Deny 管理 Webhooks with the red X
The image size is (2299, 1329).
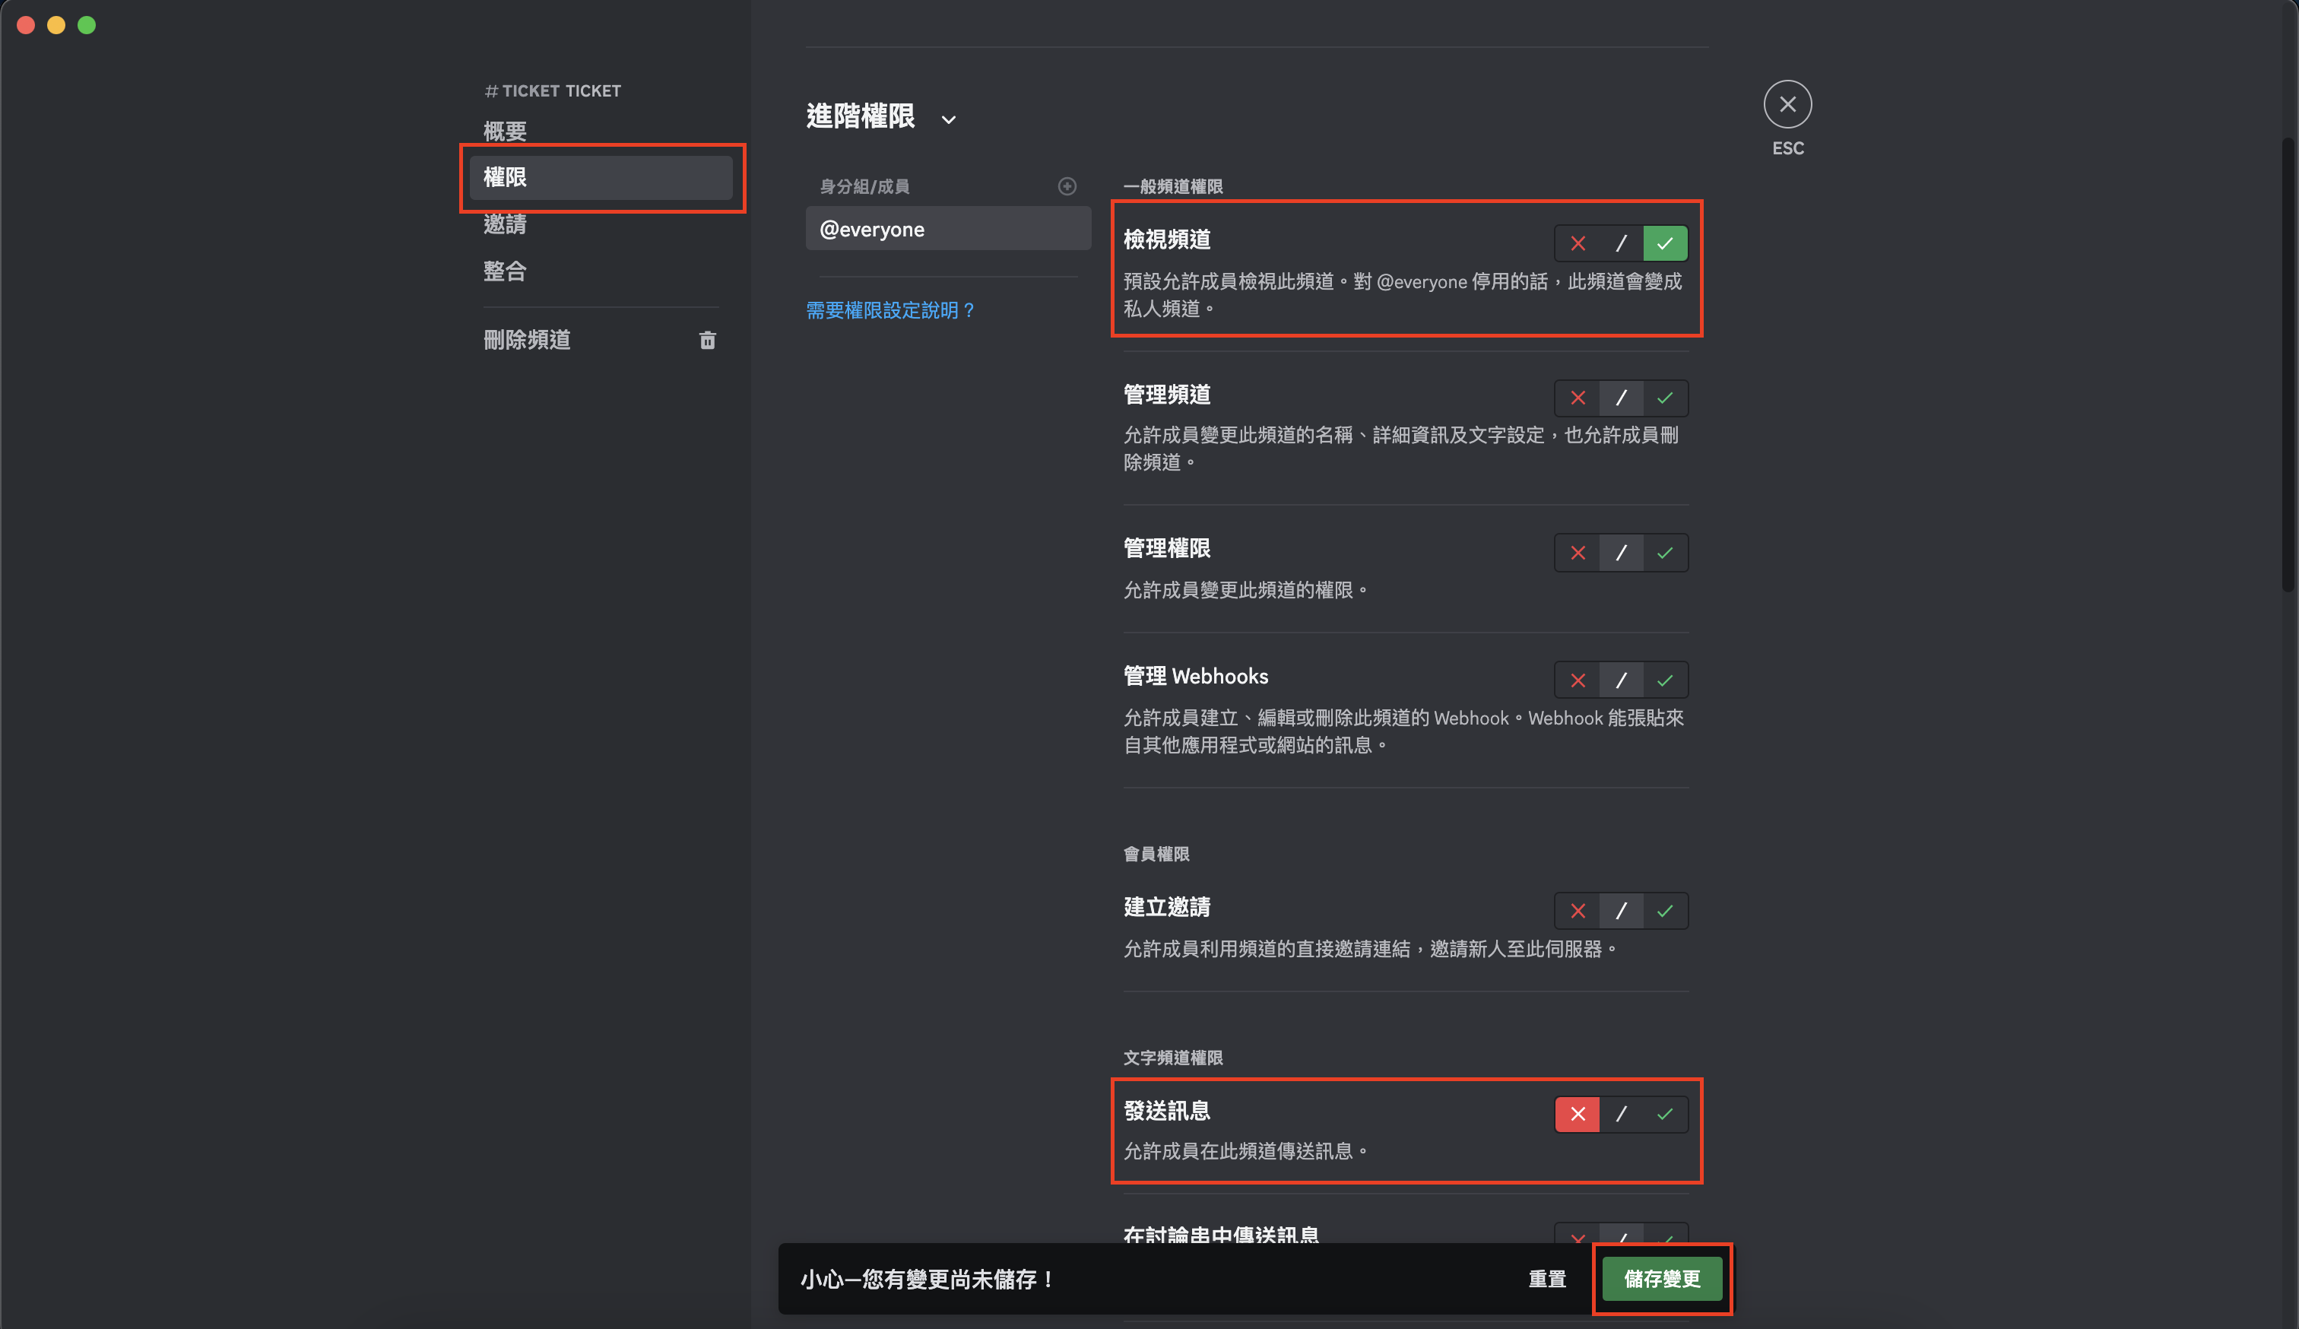pyautogui.click(x=1578, y=680)
